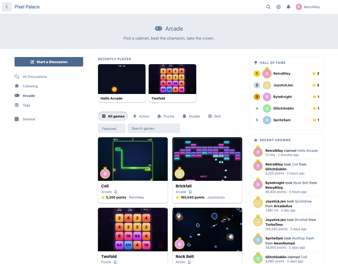This screenshot has width=338, height=264.
Task: Open RetroRiley user menu in header
Action: coord(308,7)
